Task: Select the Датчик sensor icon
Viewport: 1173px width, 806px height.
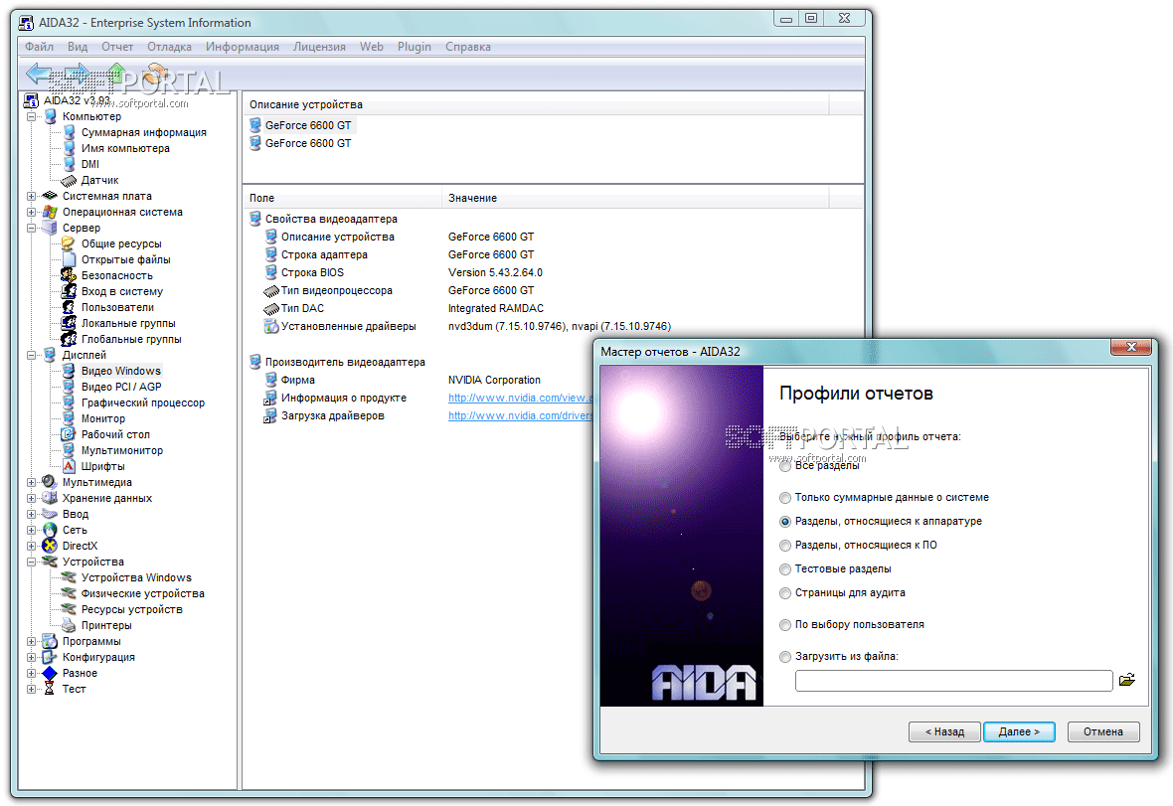Action: 69,180
